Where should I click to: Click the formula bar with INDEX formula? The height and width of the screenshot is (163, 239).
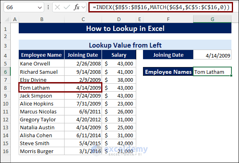click(x=161, y=7)
